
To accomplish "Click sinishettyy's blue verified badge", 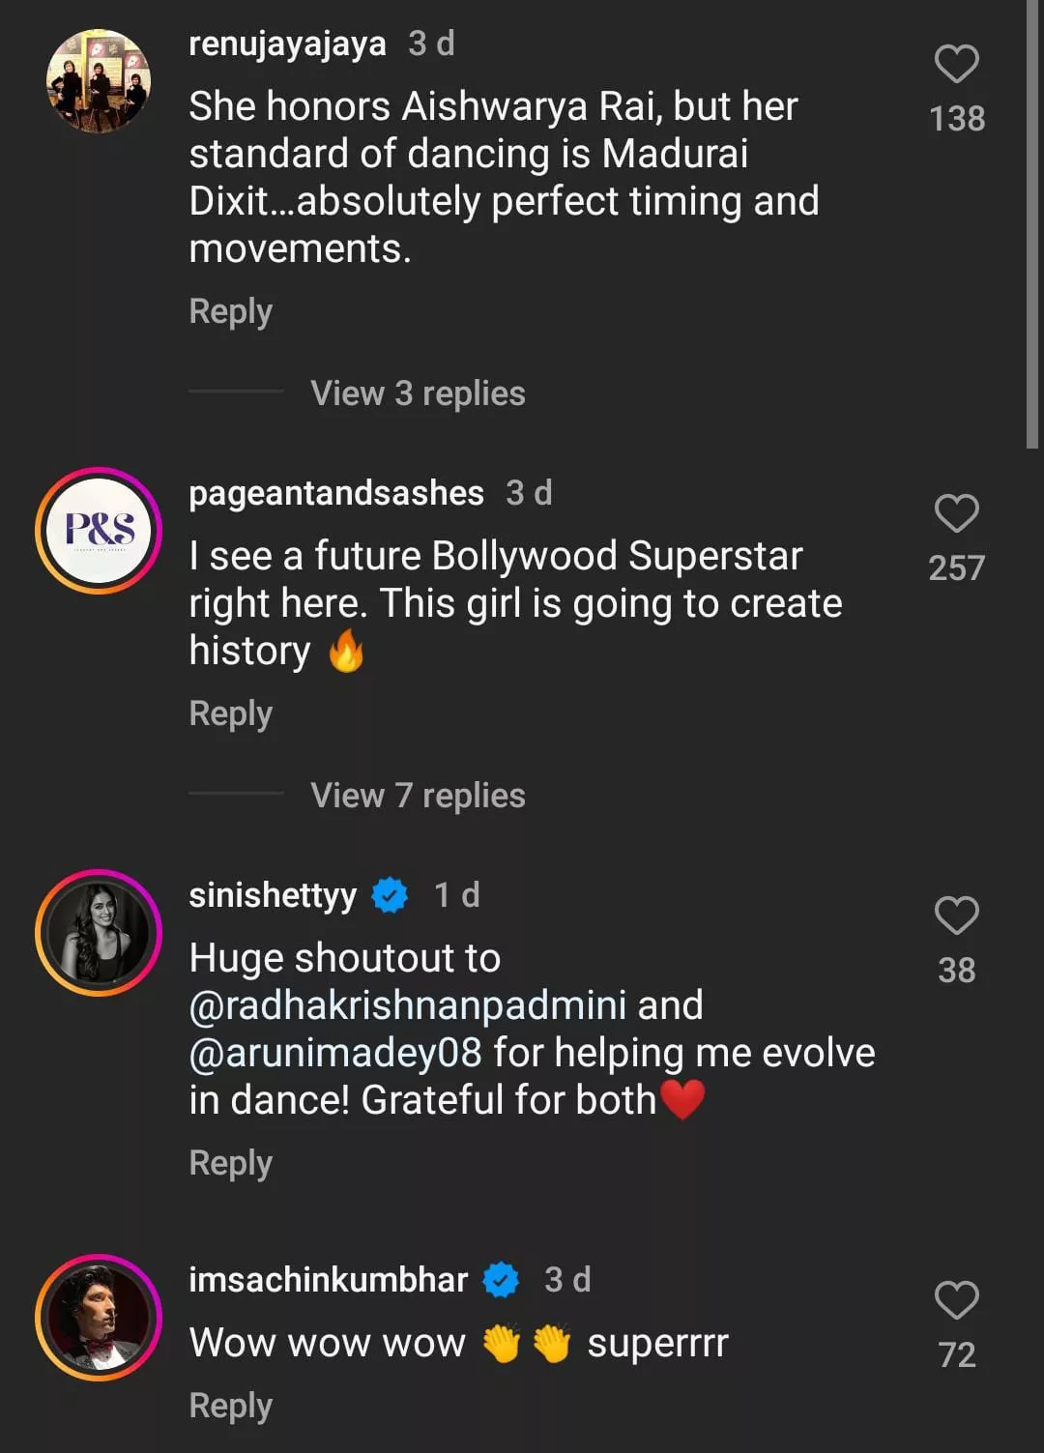I will click(390, 895).
